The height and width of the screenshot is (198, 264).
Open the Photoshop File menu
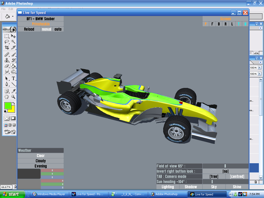[3, 9]
